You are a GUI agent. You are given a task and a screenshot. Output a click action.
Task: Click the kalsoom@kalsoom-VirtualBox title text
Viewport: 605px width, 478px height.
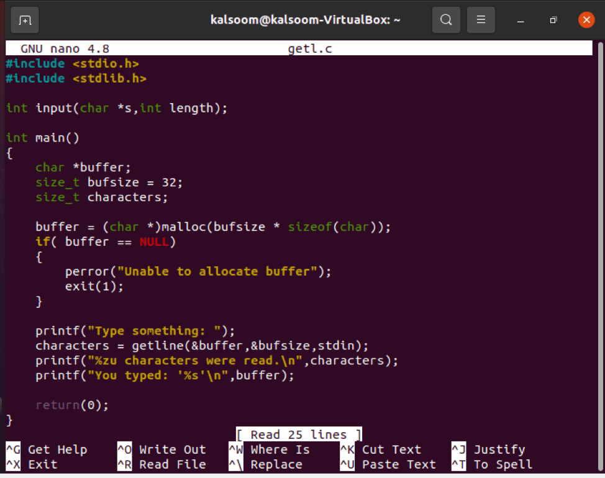click(x=306, y=19)
